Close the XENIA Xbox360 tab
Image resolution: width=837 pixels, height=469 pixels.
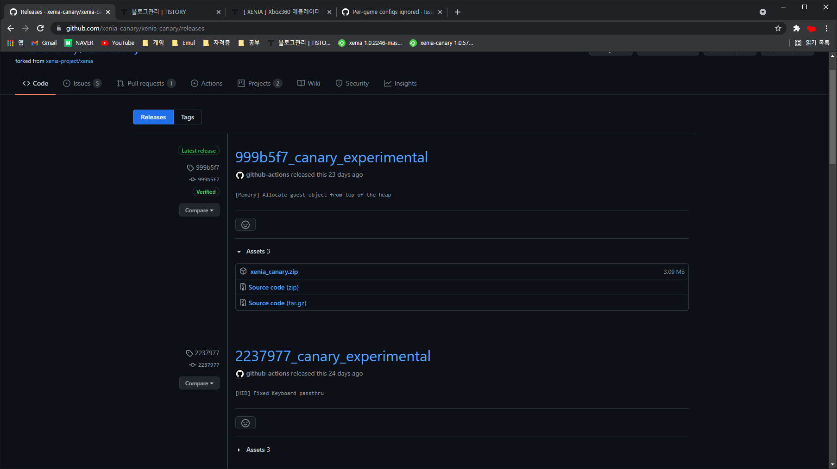[x=329, y=12]
